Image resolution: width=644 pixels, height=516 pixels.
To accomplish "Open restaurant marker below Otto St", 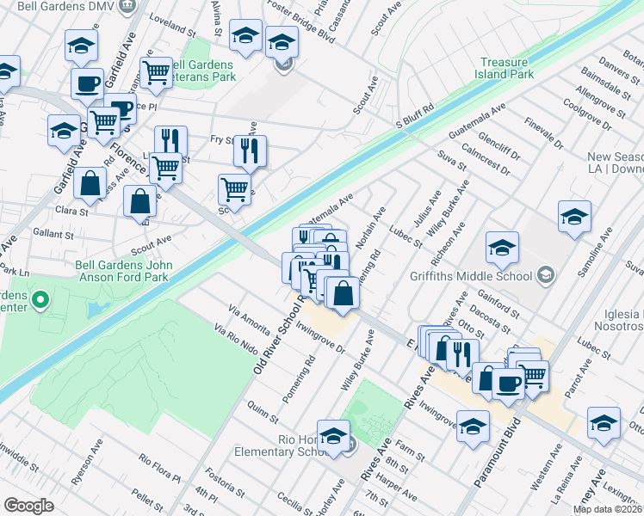I will pos(463,356).
